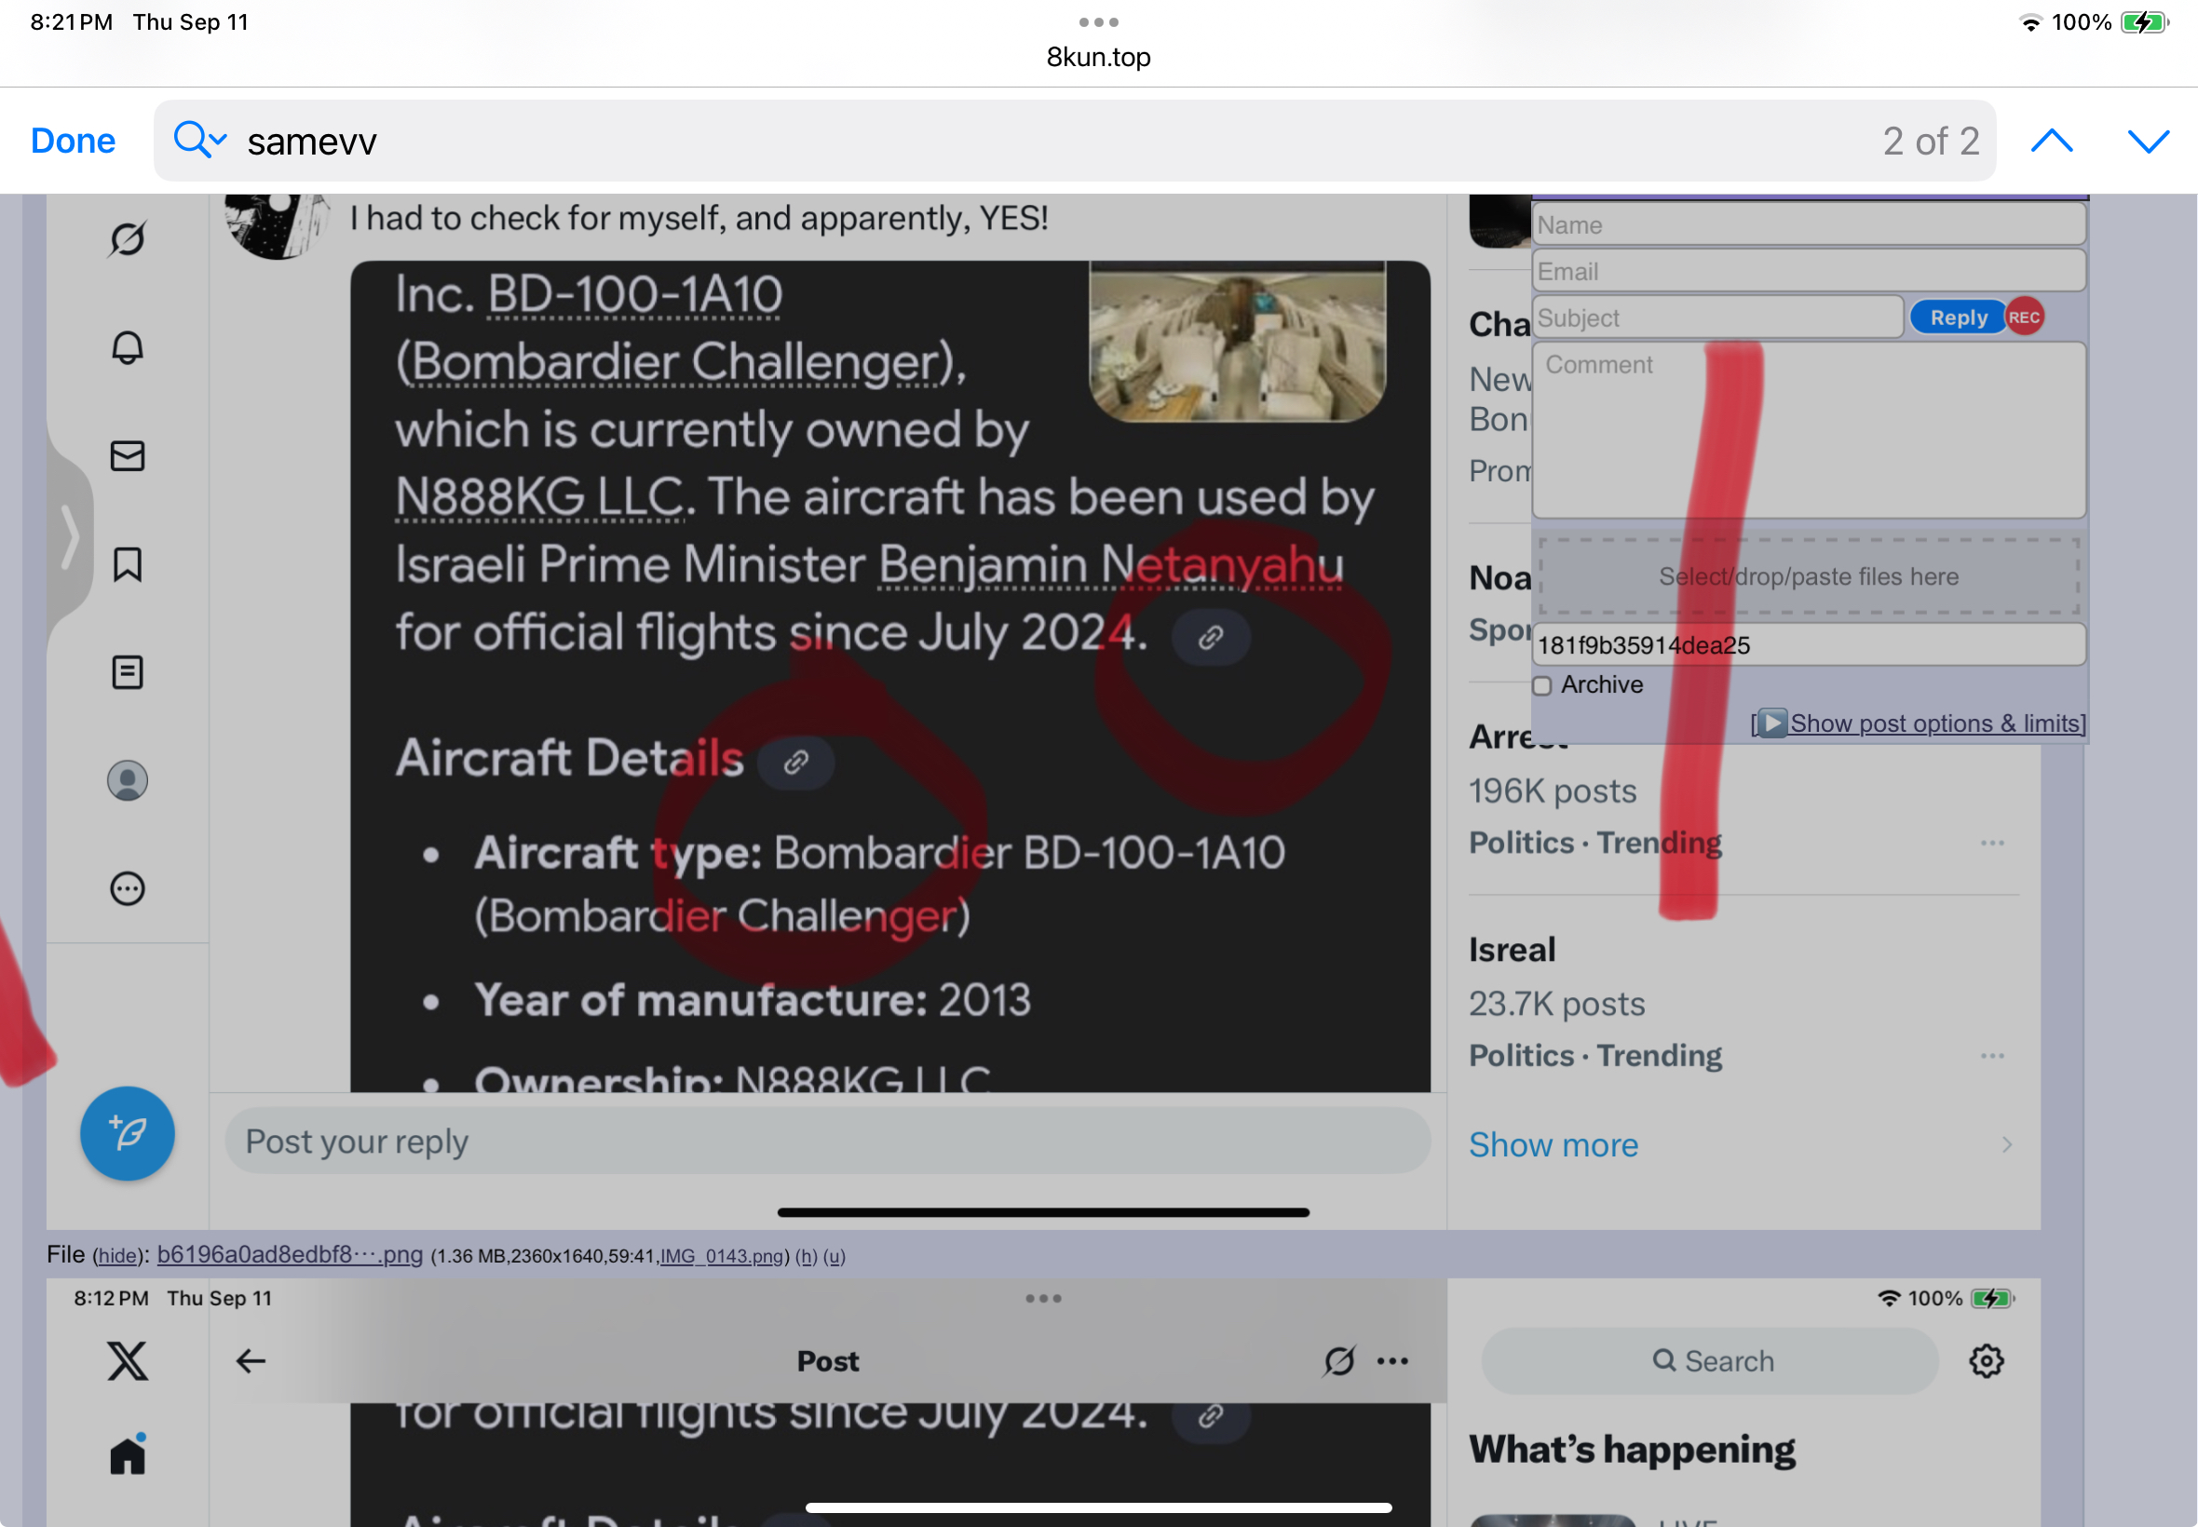Open Profile icon in X sidebar

pos(128,780)
